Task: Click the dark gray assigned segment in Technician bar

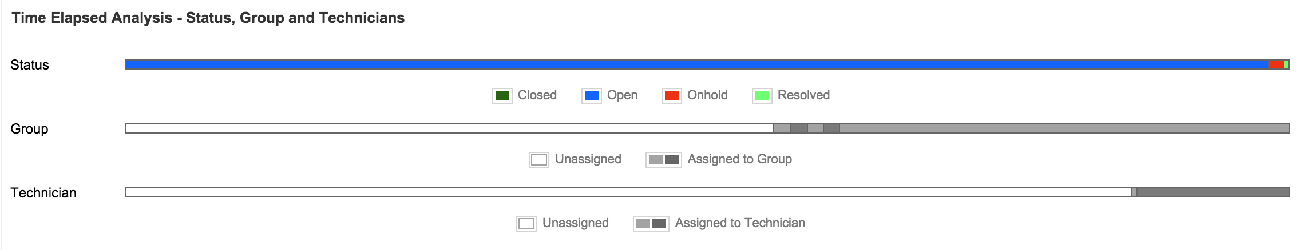Action: [1213, 192]
